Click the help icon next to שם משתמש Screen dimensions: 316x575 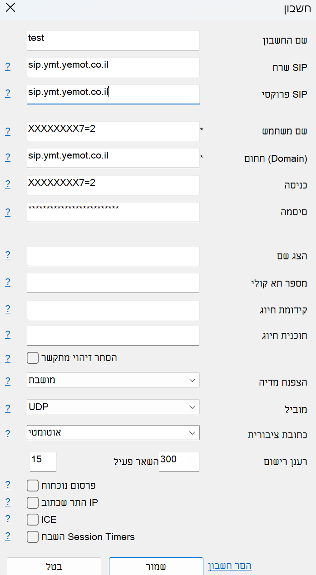point(8,130)
